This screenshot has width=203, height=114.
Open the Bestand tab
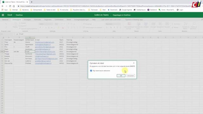(5, 20)
